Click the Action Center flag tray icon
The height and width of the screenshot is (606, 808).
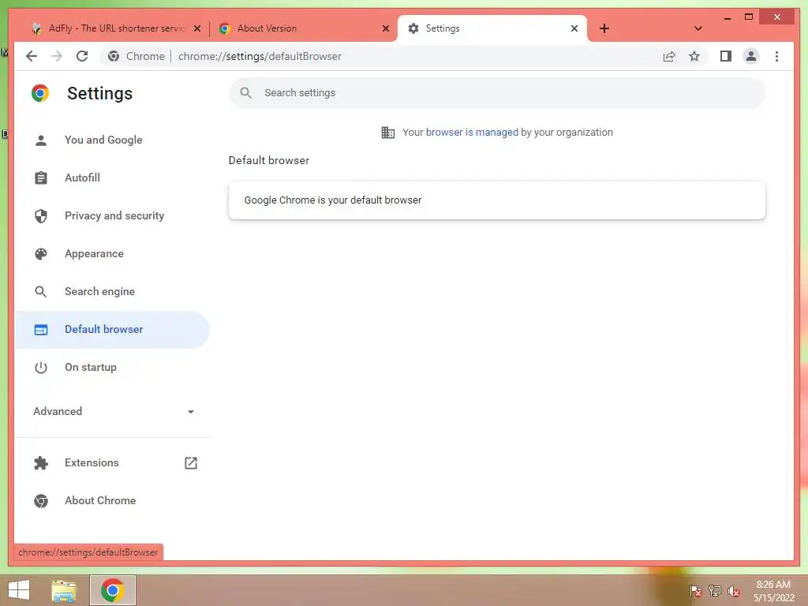click(x=696, y=591)
